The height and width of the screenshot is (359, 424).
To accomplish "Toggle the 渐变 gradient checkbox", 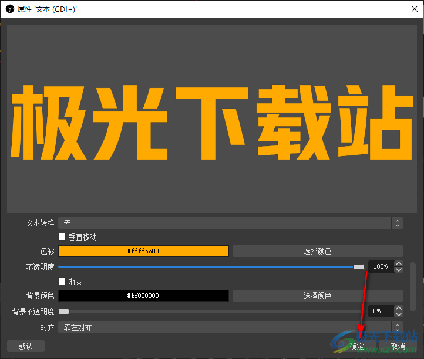I will click(x=62, y=282).
